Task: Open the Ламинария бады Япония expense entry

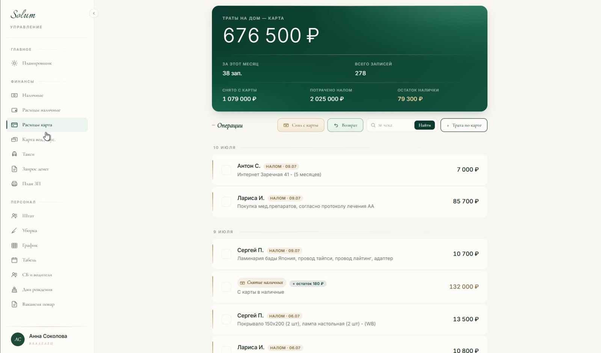Action: tap(349, 254)
